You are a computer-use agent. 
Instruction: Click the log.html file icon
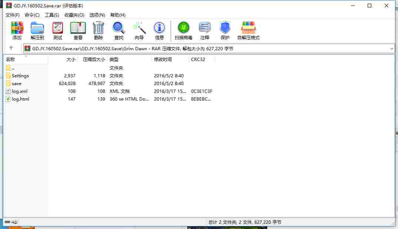pyautogui.click(x=8, y=99)
